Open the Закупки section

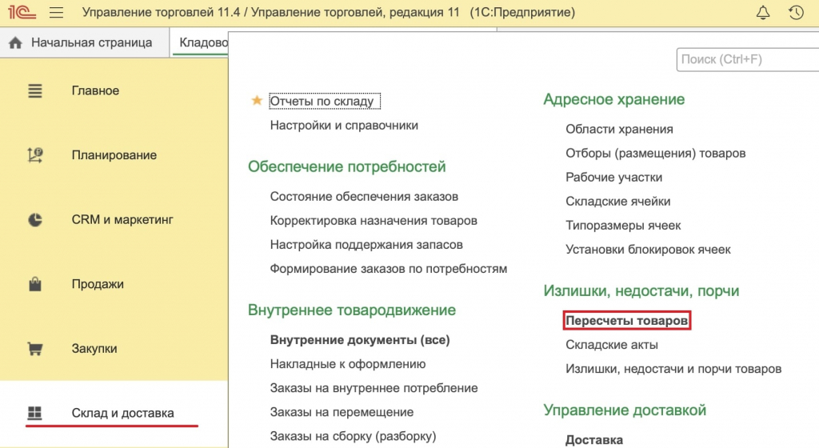[94, 349]
